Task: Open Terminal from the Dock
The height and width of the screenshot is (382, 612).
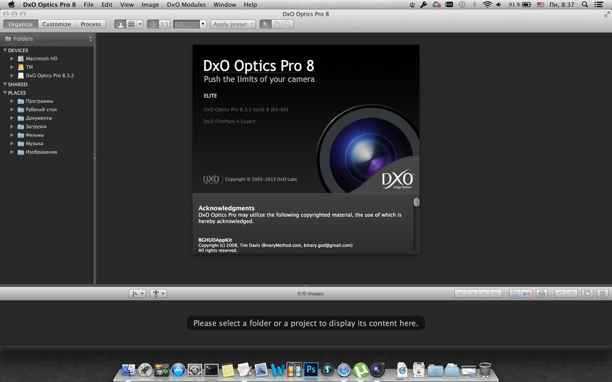Action: tap(211, 370)
